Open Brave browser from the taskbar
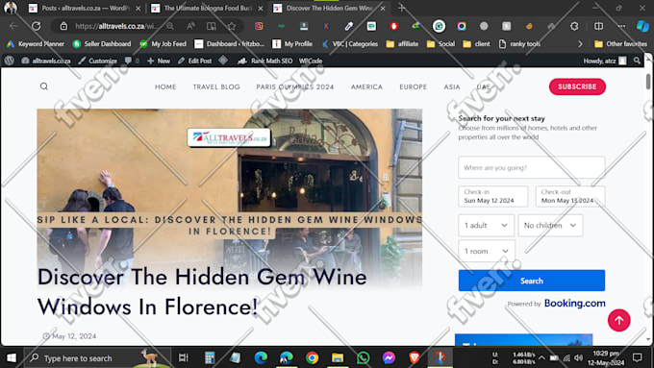Screen dimensions: 654x368 click(415, 357)
